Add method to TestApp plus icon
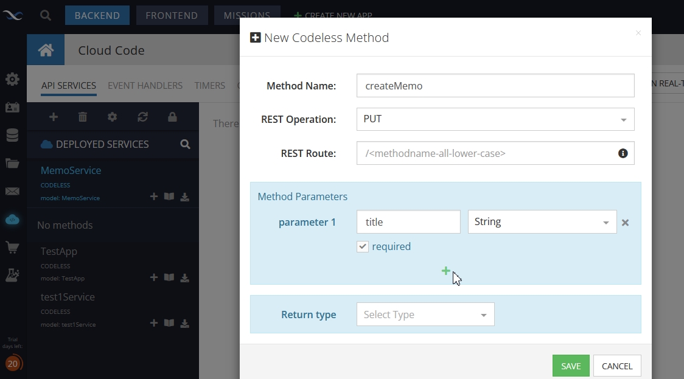 click(153, 277)
